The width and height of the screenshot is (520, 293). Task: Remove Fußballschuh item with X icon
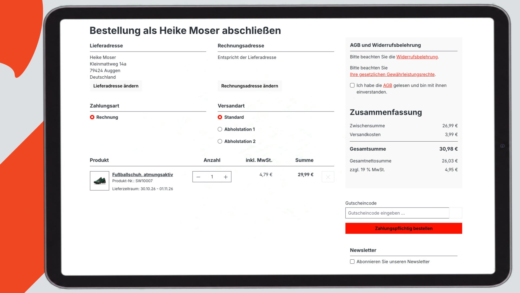[328, 177]
